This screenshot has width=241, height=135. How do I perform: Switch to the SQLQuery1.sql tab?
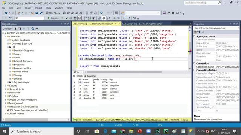tap(142, 24)
